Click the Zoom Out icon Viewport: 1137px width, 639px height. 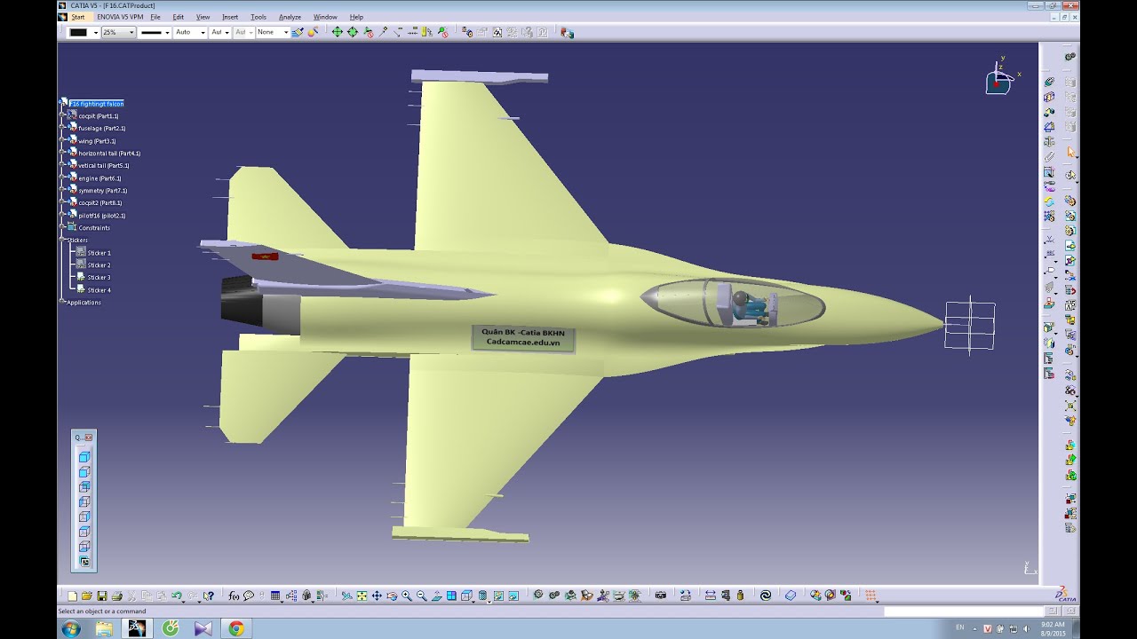pyautogui.click(x=421, y=596)
